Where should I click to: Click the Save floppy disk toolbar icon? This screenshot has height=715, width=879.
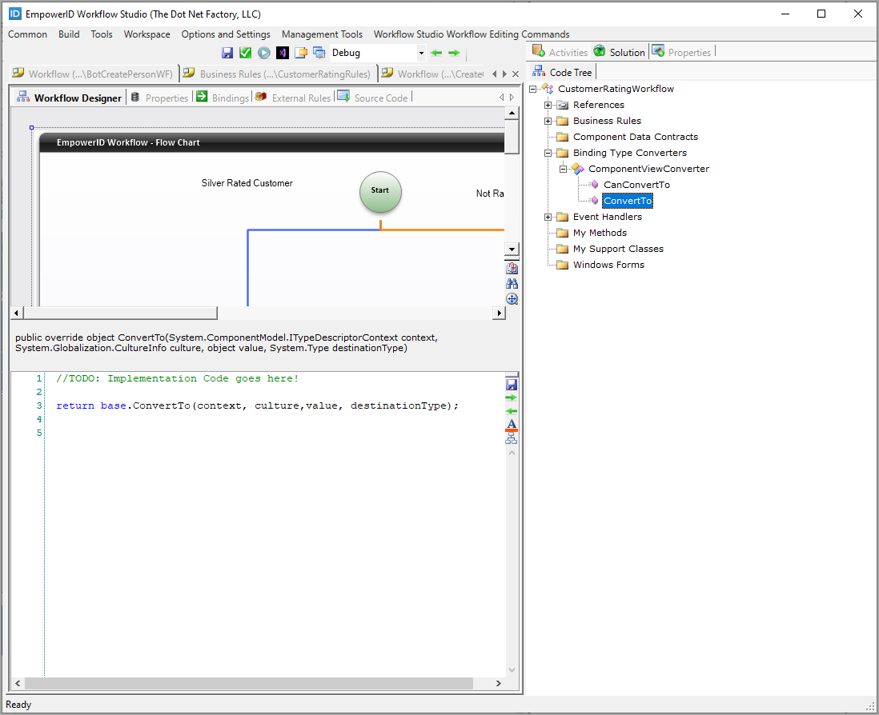tap(227, 54)
